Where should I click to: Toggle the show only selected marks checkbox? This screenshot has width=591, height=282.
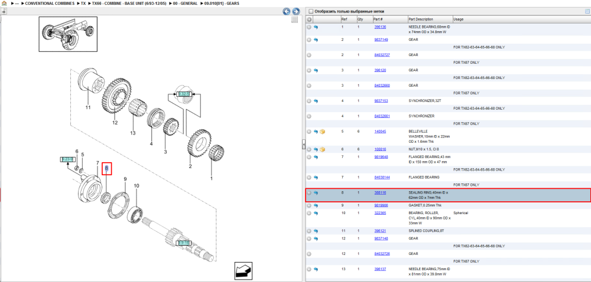(x=311, y=11)
